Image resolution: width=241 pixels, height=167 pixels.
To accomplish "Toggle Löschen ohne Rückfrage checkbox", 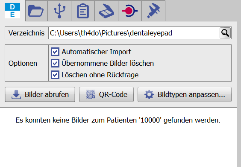I will click(55, 75).
